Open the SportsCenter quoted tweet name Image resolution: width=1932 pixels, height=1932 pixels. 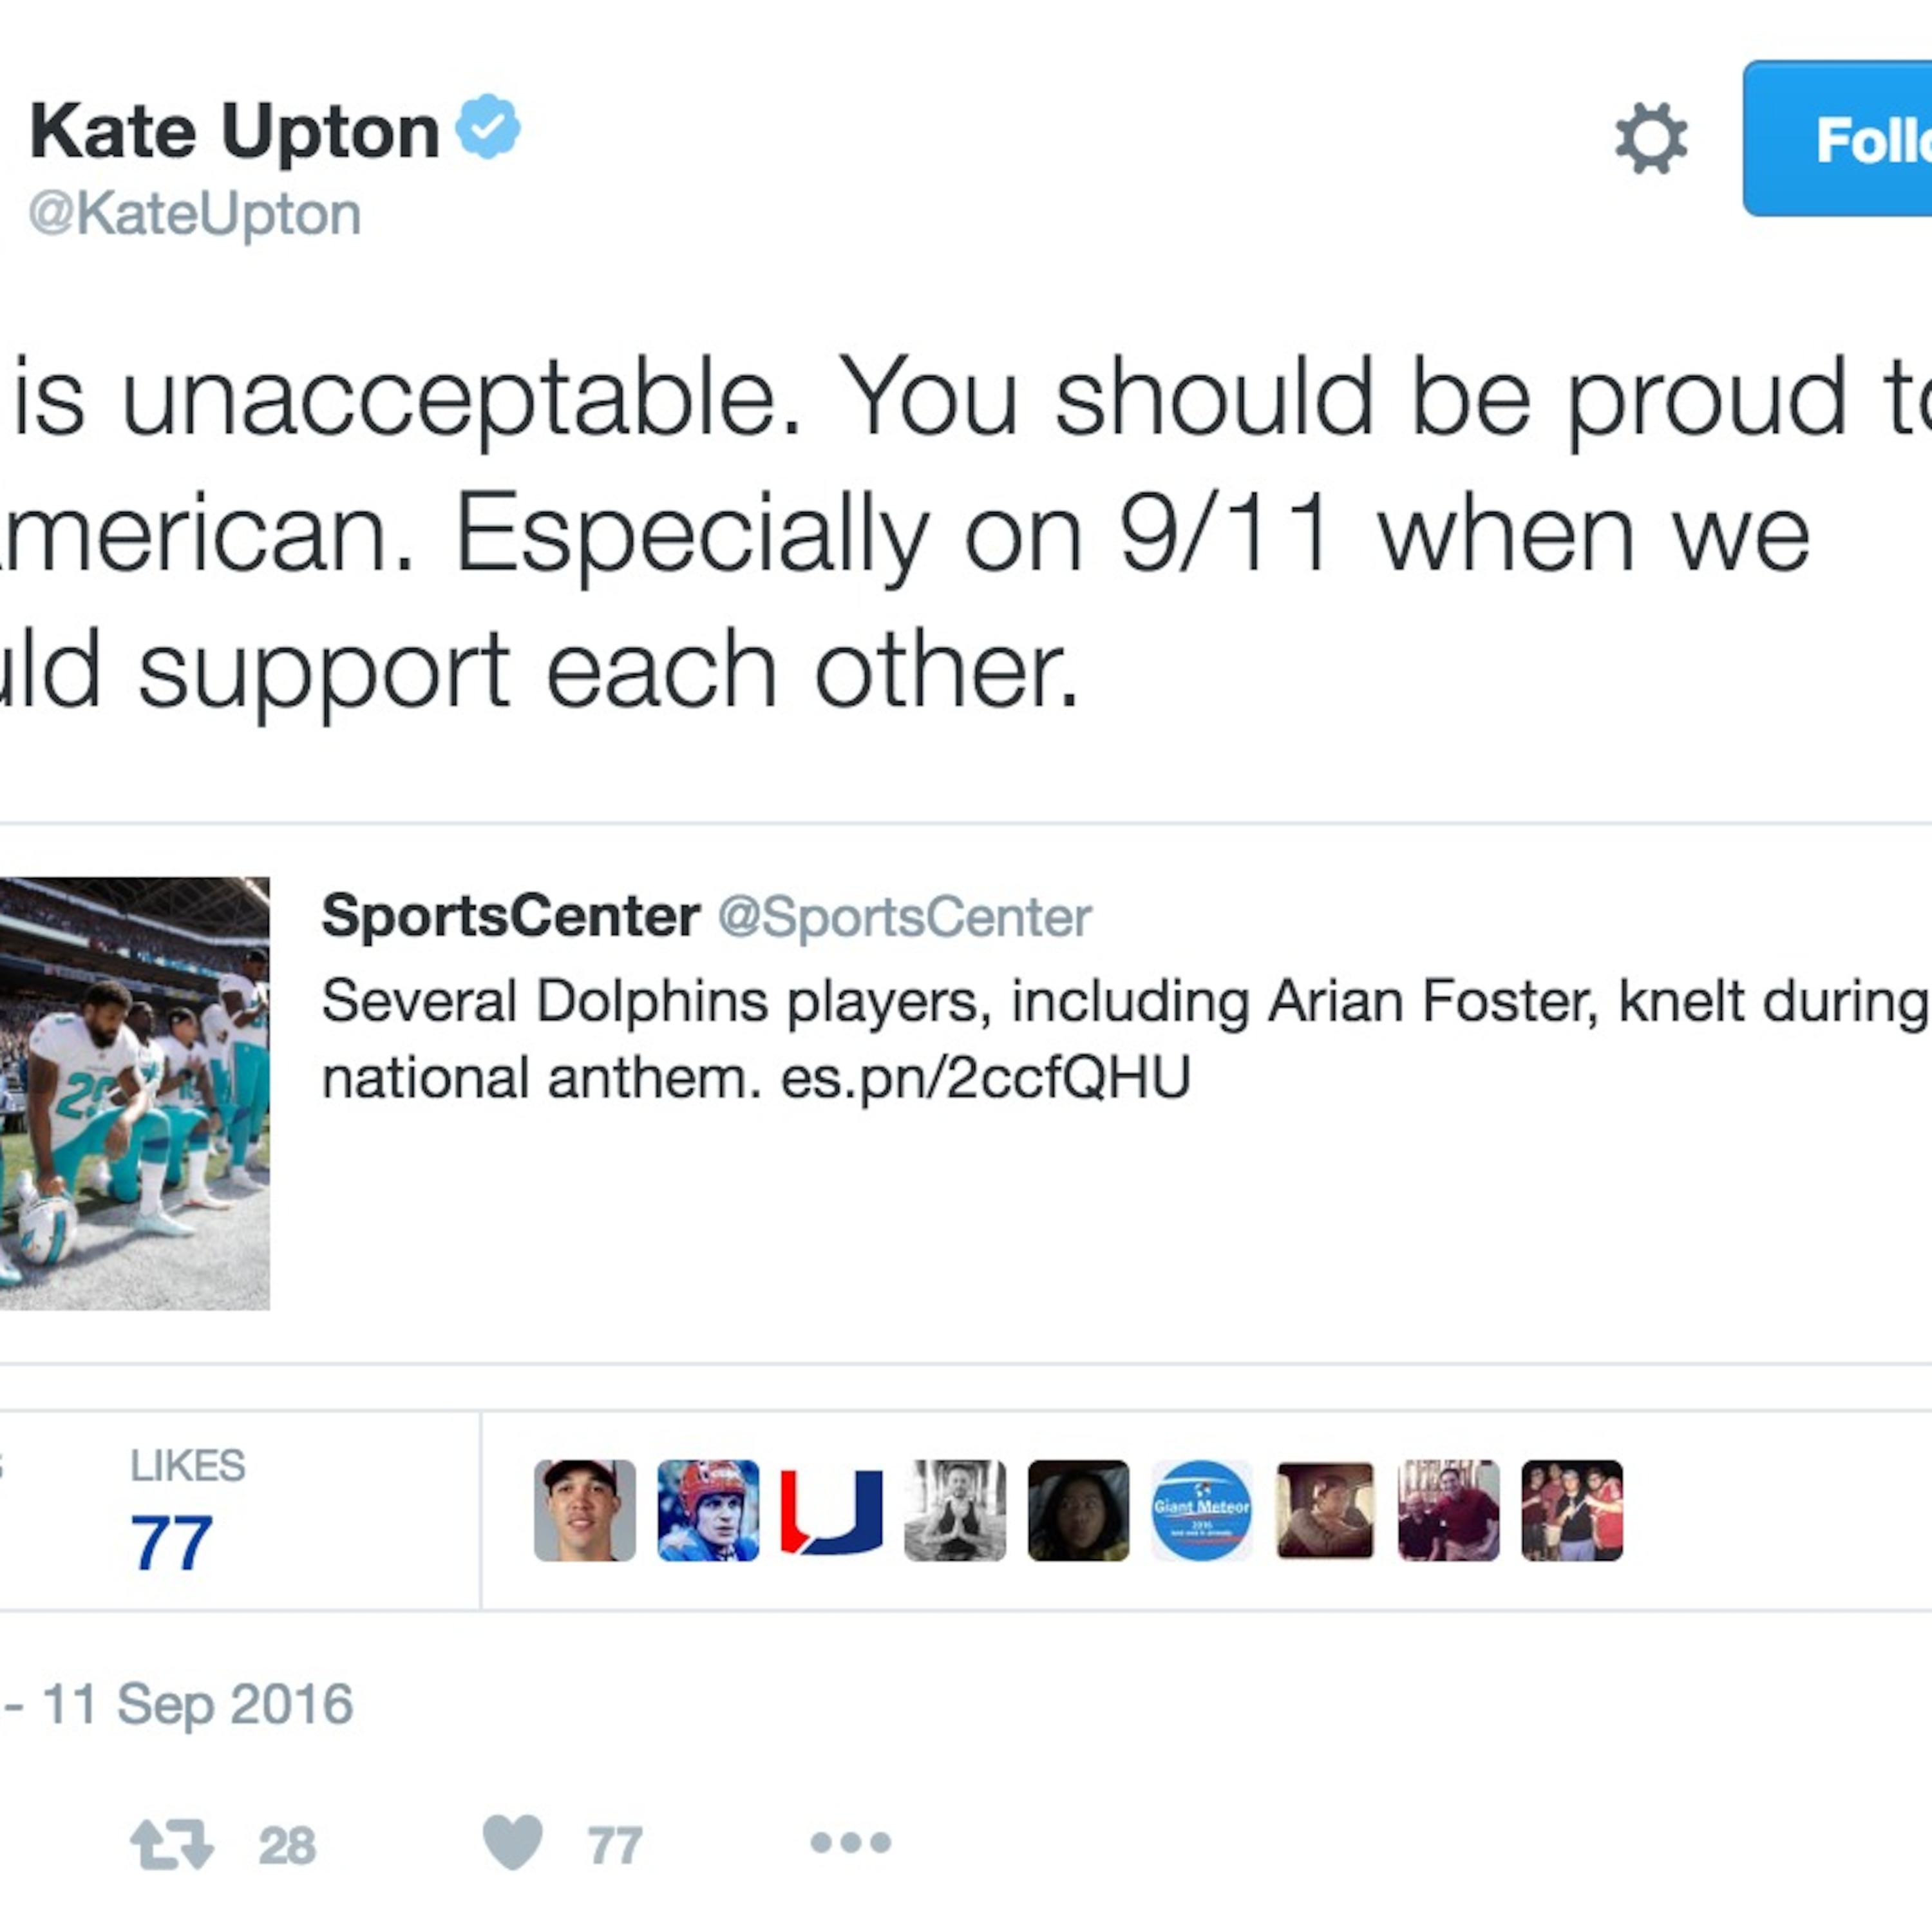click(510, 916)
